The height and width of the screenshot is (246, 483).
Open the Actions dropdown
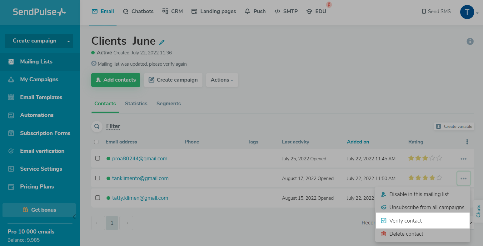pos(222,80)
